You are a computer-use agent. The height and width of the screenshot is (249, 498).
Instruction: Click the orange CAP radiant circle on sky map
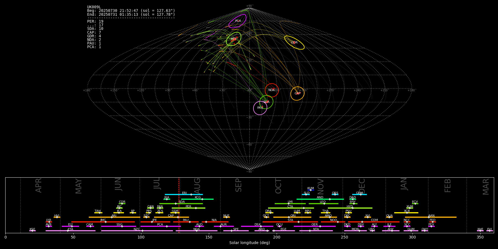[297, 94]
